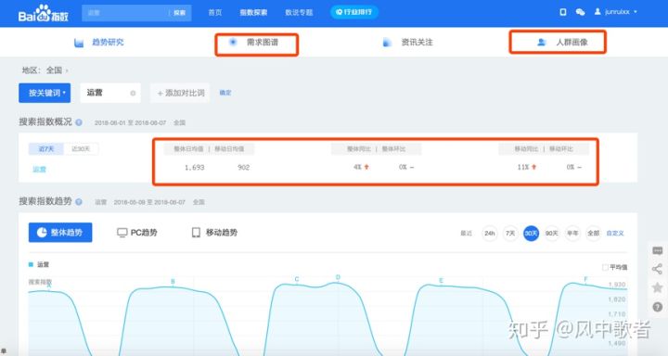Image resolution: width=668 pixels, height=356 pixels.
Task: Click chart marker E
Action: coord(441,281)
